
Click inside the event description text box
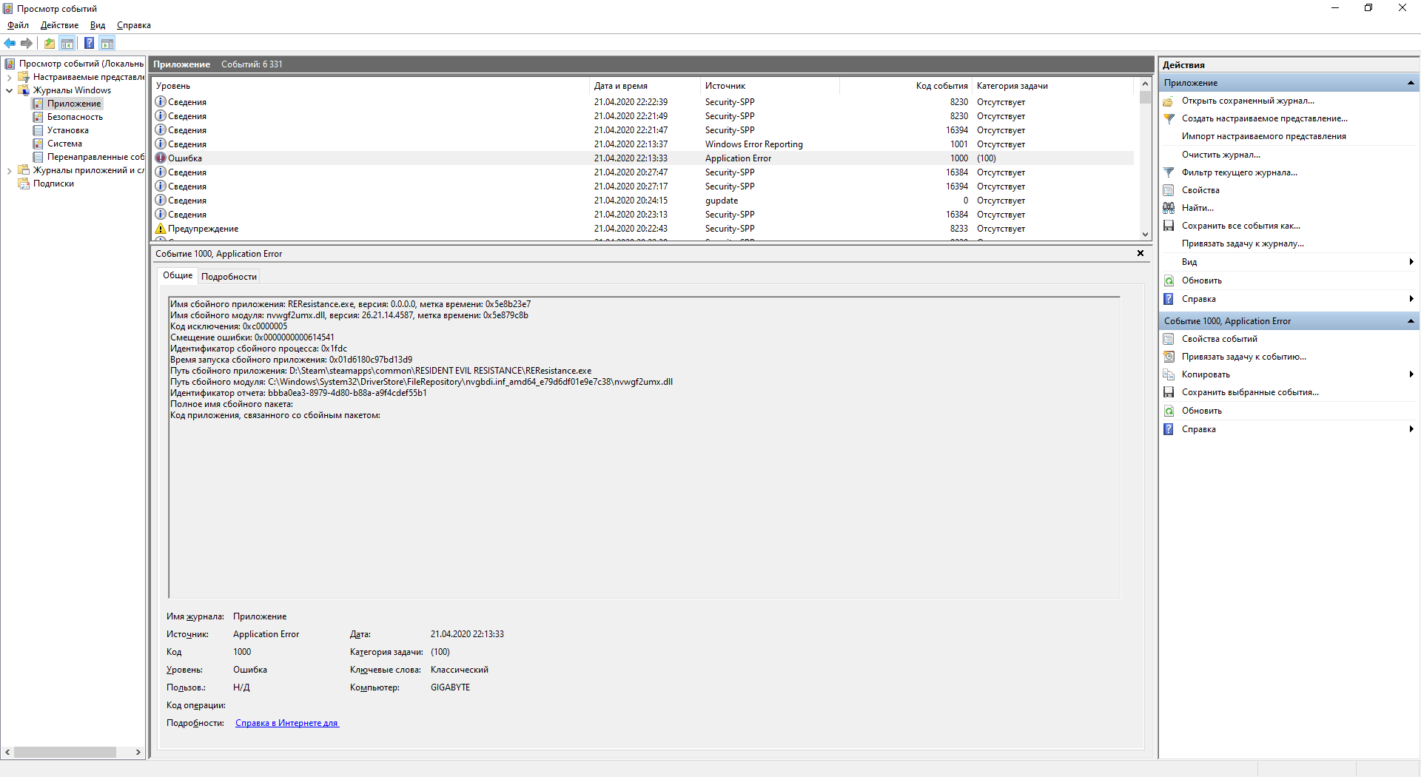coord(645,448)
